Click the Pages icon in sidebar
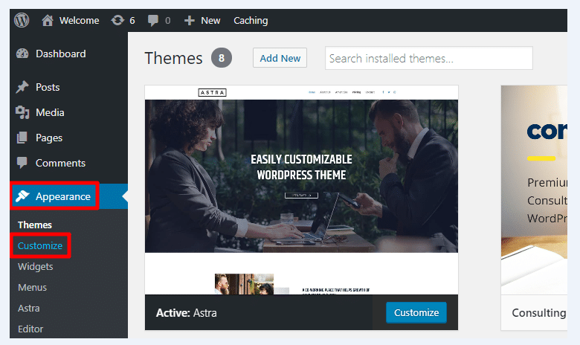This screenshot has height=345, width=580. click(22, 138)
